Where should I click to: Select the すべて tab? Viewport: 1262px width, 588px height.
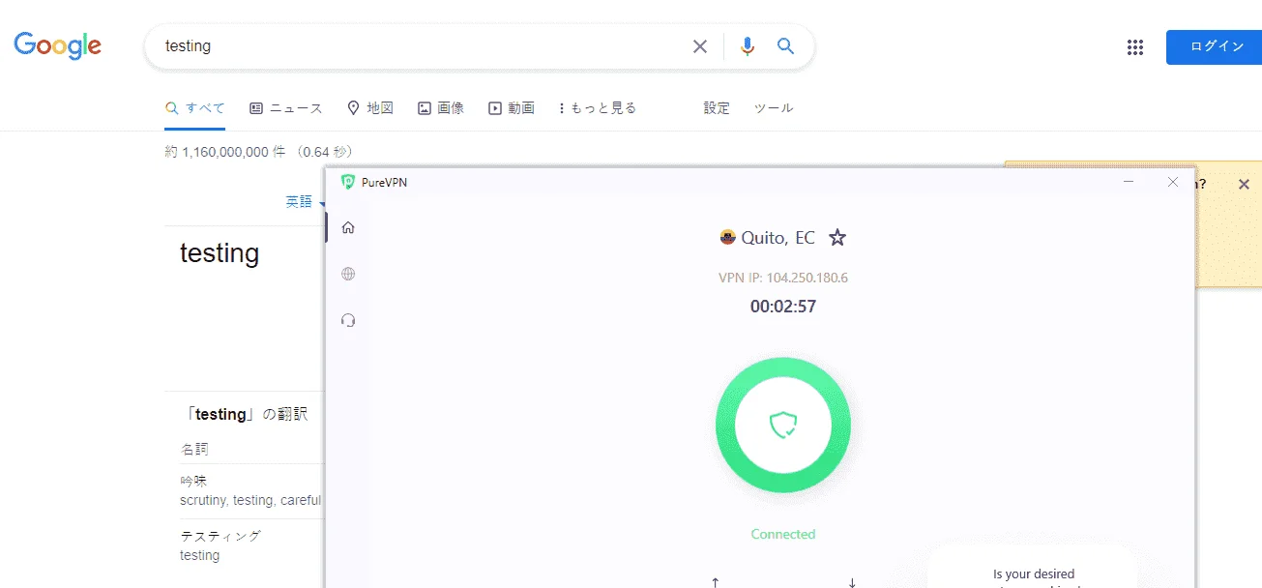[x=195, y=108]
